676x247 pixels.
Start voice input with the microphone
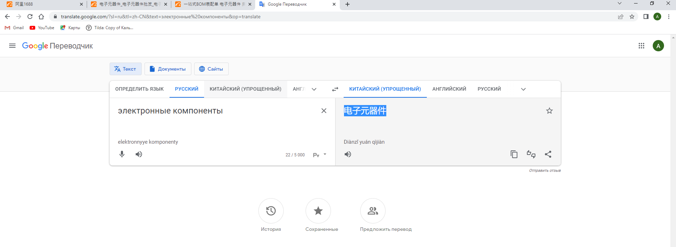click(122, 154)
